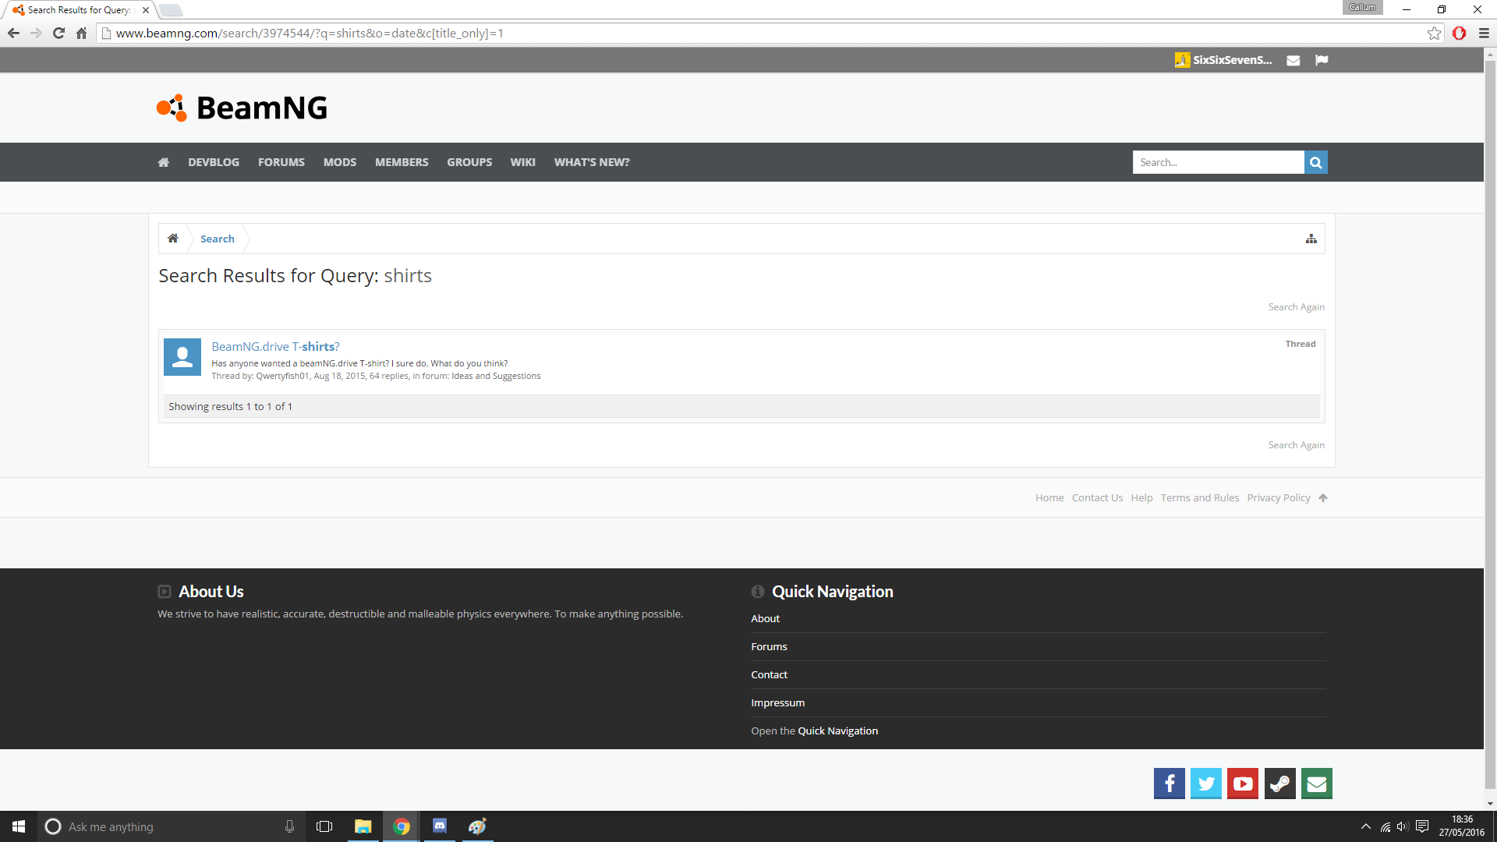The image size is (1497, 842).
Task: Click the browser forward arrow
Action: coord(36,33)
